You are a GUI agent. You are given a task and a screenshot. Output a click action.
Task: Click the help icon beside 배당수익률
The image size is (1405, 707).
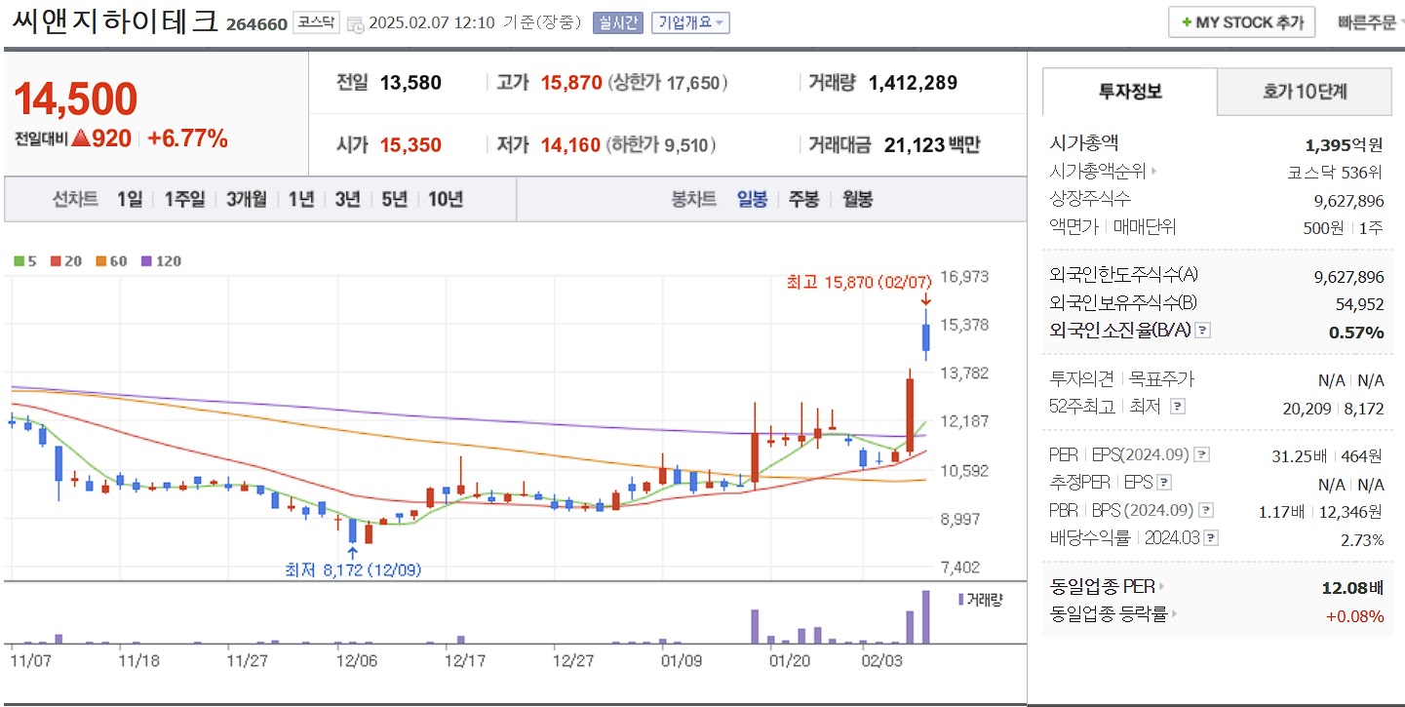(1212, 537)
